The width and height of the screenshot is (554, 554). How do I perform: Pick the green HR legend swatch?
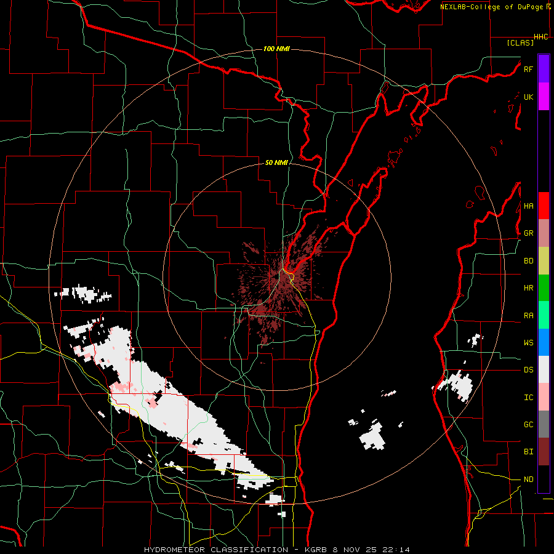(x=544, y=287)
